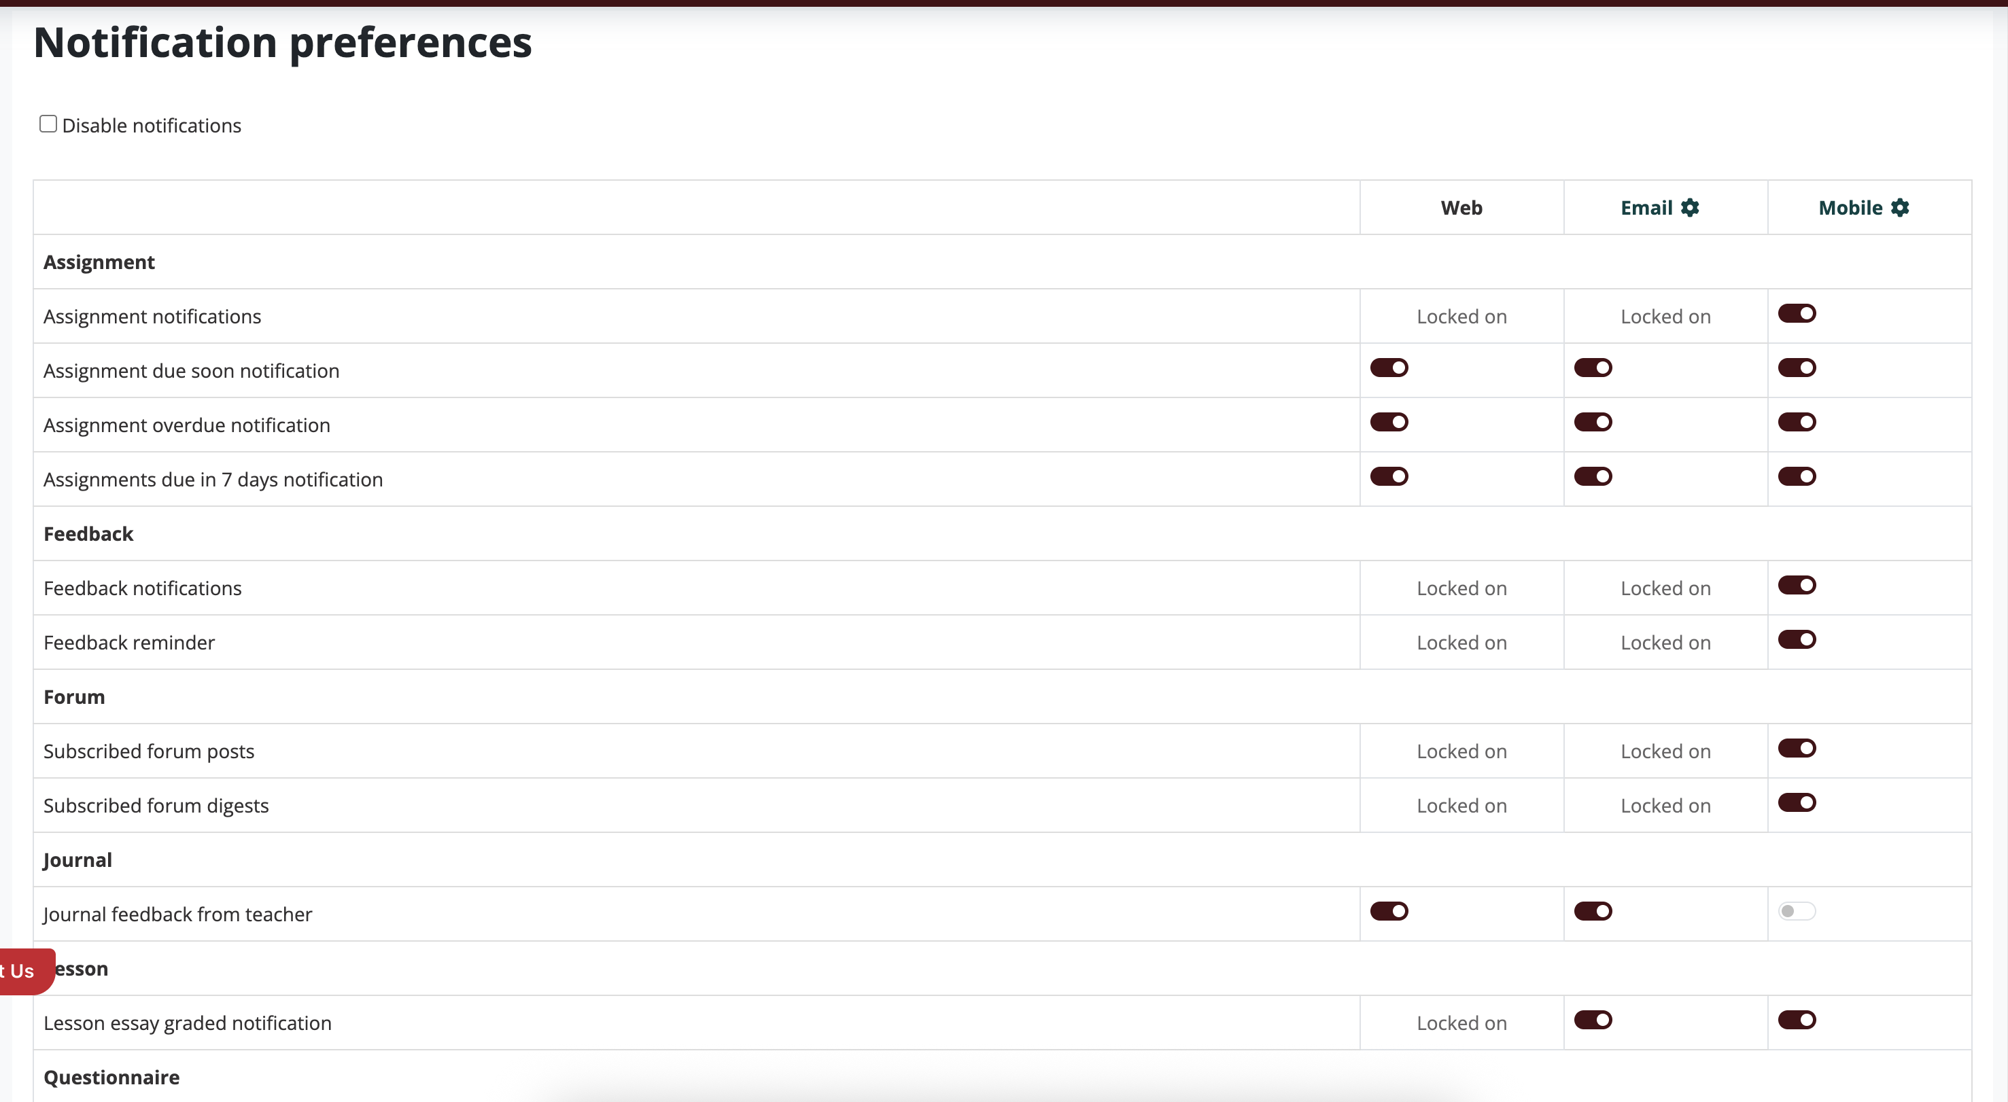This screenshot has height=1102, width=2008.
Task: Toggle Mobile for Lesson essay graded notification
Action: point(1797,1020)
